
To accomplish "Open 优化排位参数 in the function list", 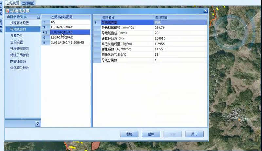I will [x=20, y=68].
